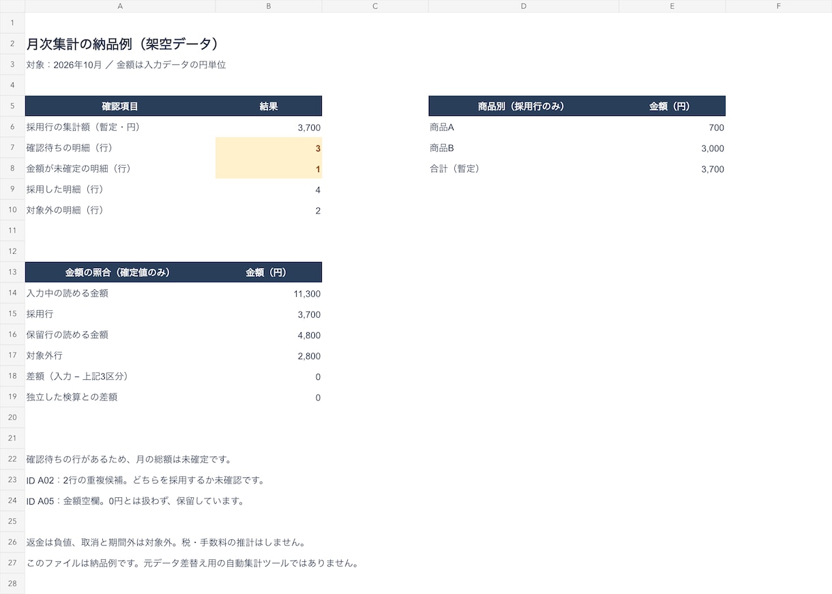The image size is (832, 594).
Task: Click the cell 採用行の集計額（暫定・円）
Action: click(120, 127)
